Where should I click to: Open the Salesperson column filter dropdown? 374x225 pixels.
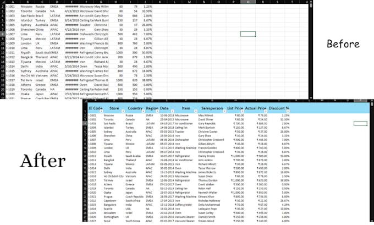[x=225, y=111]
